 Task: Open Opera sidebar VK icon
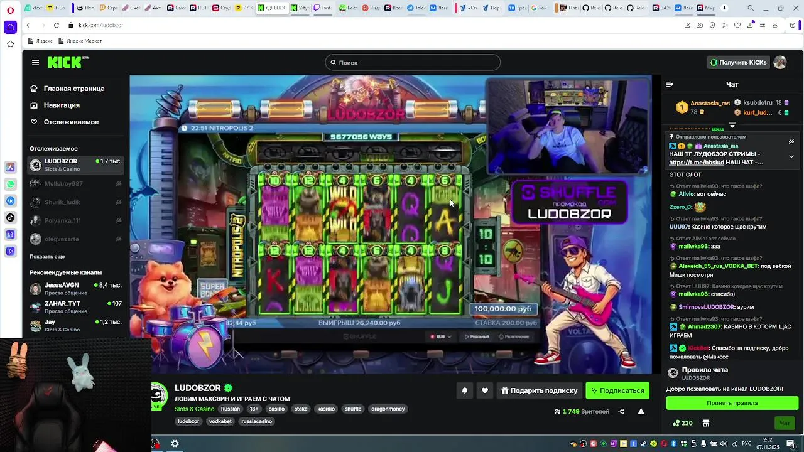click(10, 201)
